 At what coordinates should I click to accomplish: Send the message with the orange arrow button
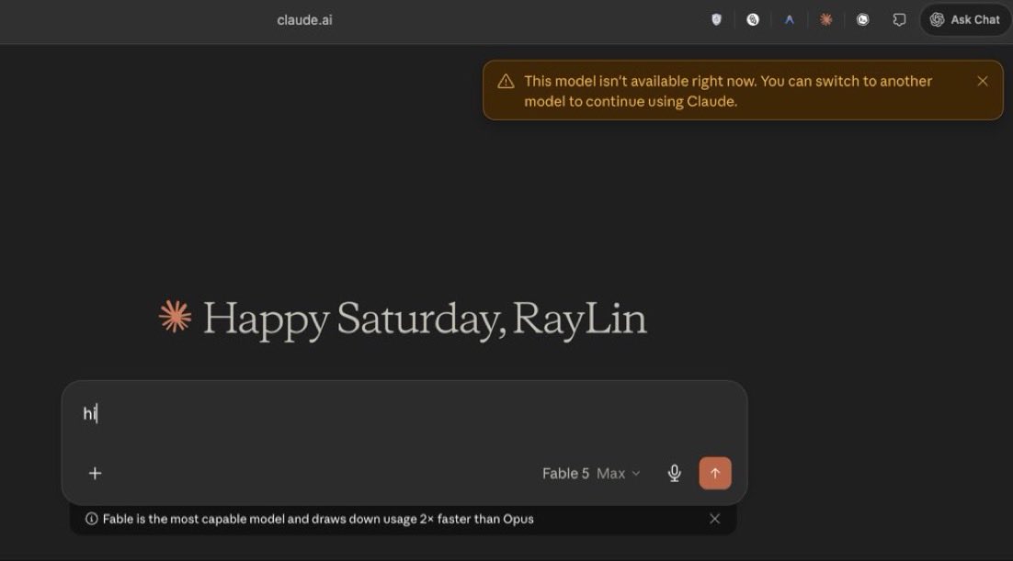pos(715,473)
